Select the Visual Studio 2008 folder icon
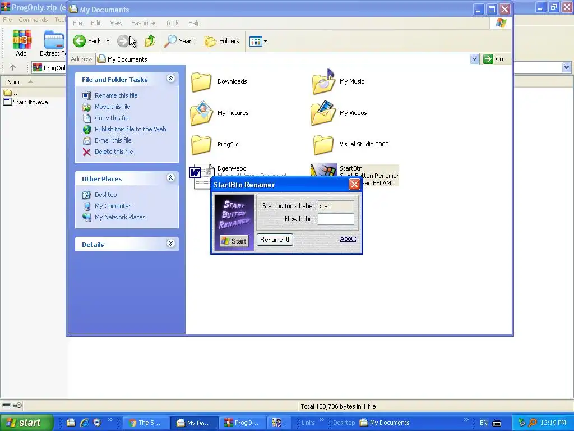Image resolution: width=574 pixels, height=431 pixels. coord(323,145)
